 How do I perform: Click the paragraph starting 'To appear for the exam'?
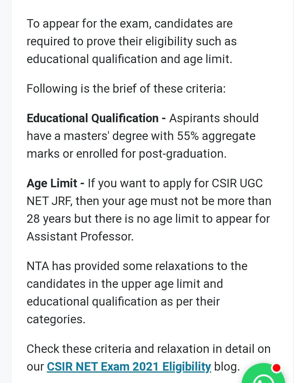(x=129, y=41)
